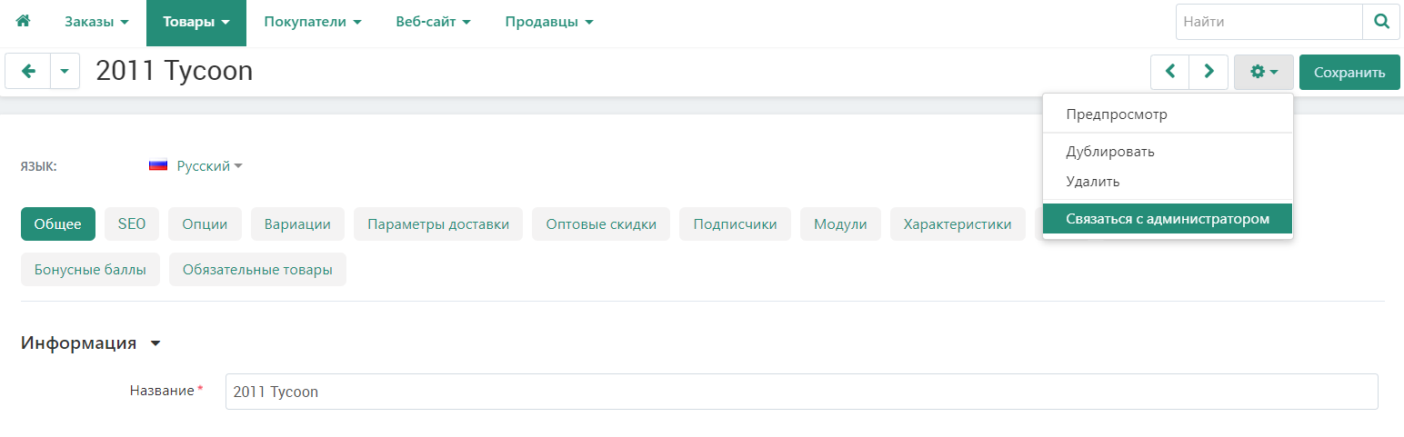Go back using the left arrow button
Screen dimensions: 1404x437
pyautogui.click(x=28, y=72)
